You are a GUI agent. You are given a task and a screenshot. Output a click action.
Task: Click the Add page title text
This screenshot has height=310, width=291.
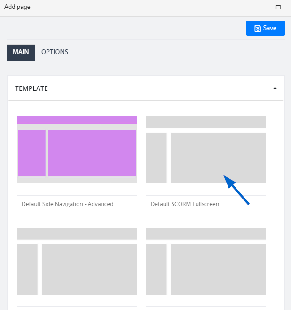tap(17, 7)
